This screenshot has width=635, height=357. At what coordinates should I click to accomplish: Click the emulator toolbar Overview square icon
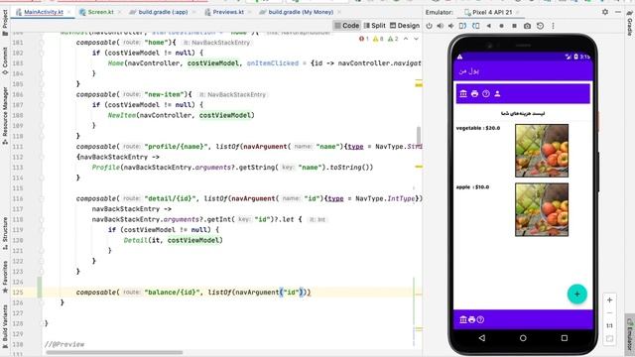click(x=514, y=26)
